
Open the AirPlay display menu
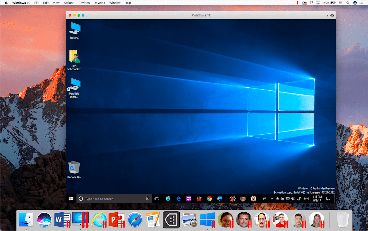(x=318, y=3)
